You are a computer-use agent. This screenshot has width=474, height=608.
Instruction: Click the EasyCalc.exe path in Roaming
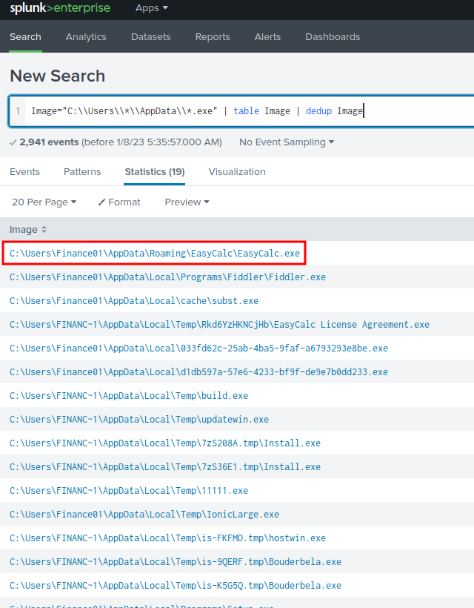(x=155, y=253)
